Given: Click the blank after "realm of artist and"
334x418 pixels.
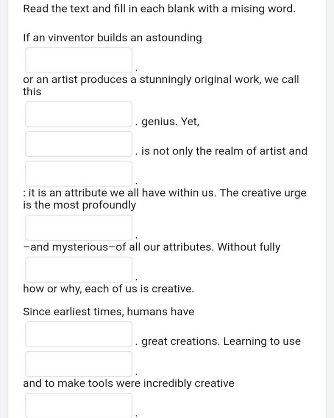Looking at the screenshot, I should 79,173.
